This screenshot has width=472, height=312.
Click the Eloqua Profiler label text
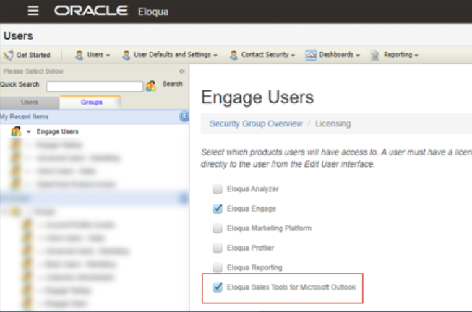pos(250,248)
